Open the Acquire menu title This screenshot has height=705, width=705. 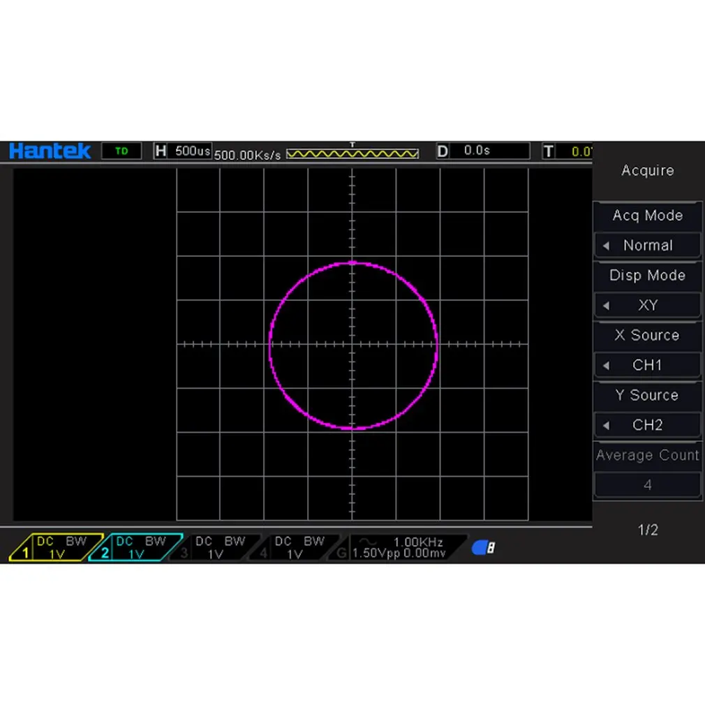tap(648, 170)
